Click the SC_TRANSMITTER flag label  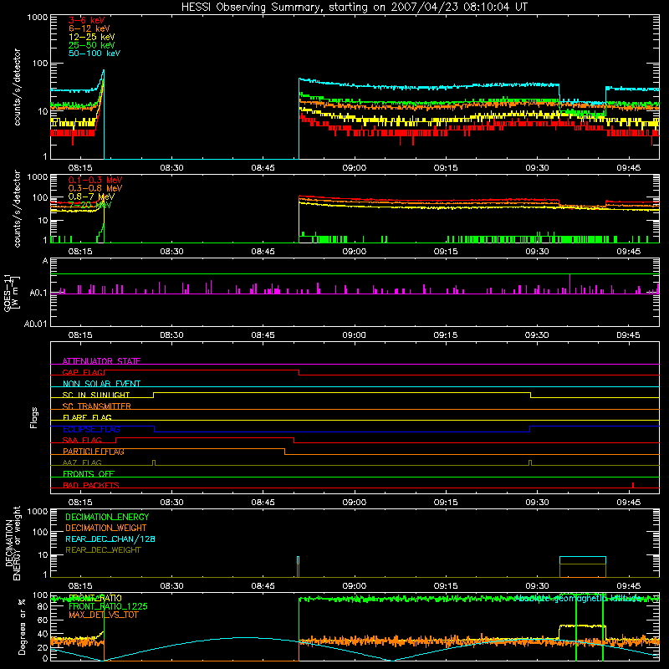tap(97, 406)
